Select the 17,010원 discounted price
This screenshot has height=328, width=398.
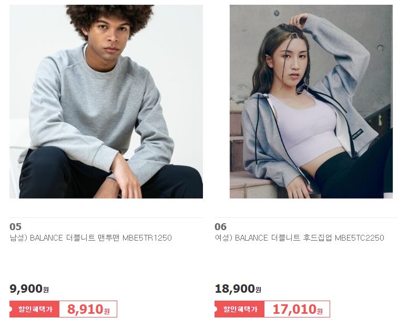tap(297, 309)
